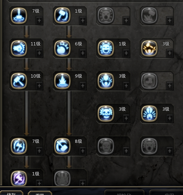Select the cracked screaming head skill icon

[x=149, y=113]
